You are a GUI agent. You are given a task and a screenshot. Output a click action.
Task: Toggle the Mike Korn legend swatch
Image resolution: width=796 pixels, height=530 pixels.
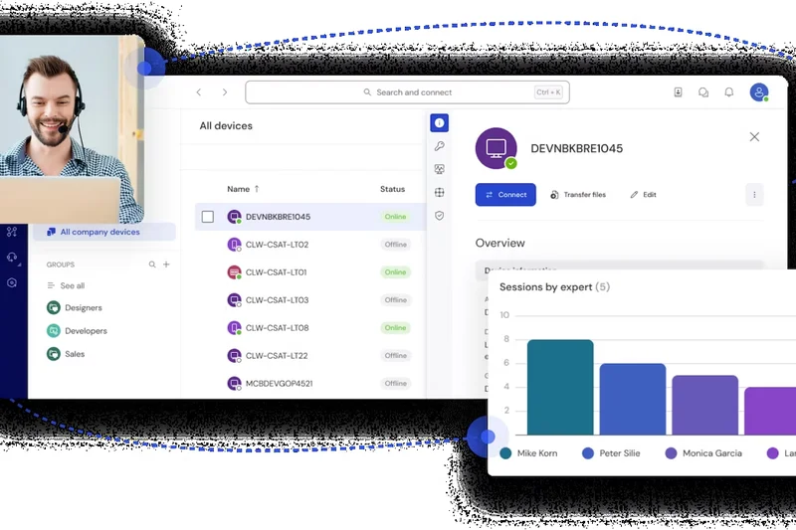505,453
